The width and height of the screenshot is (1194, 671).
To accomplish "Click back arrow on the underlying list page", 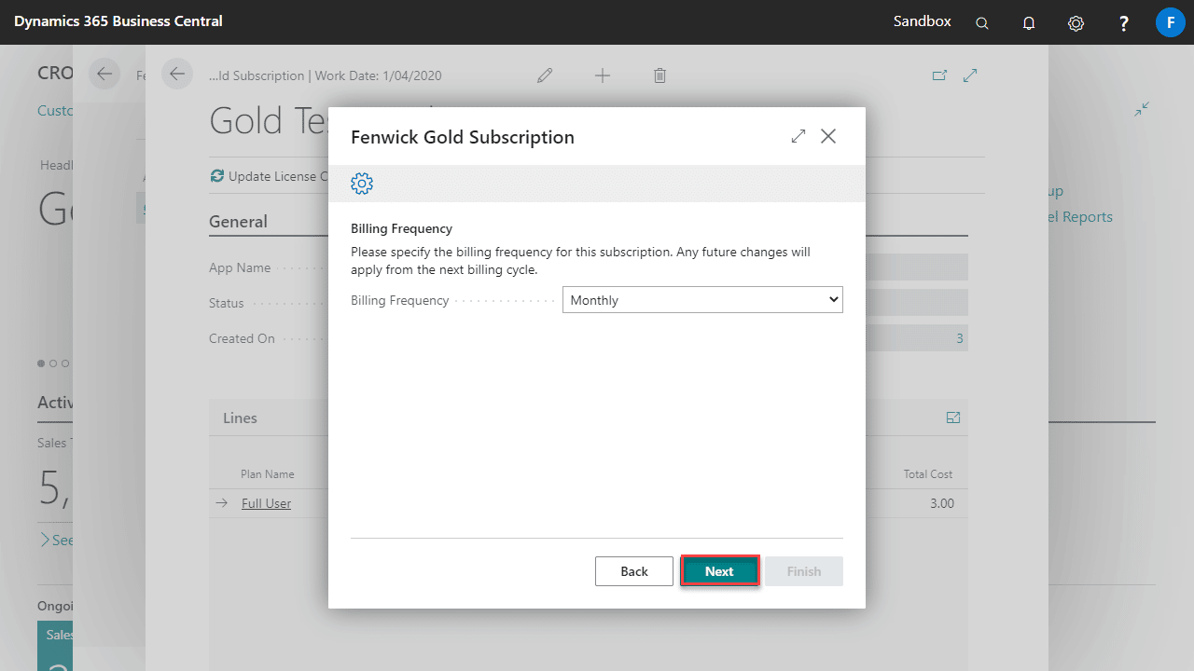I will [x=104, y=74].
